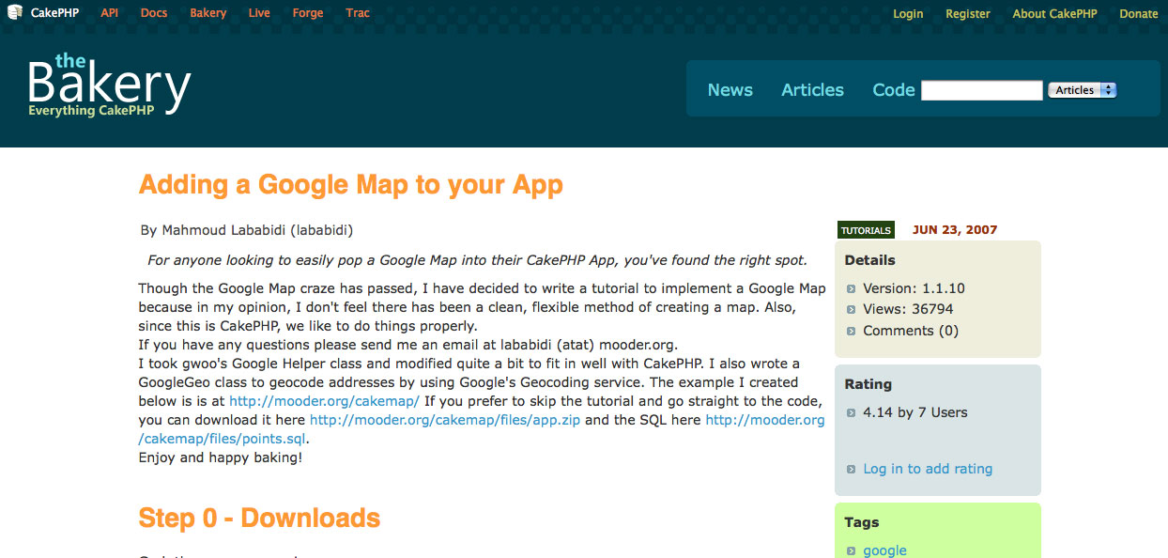Open the API menu item
Screen dimensions: 1168x558
(x=109, y=13)
